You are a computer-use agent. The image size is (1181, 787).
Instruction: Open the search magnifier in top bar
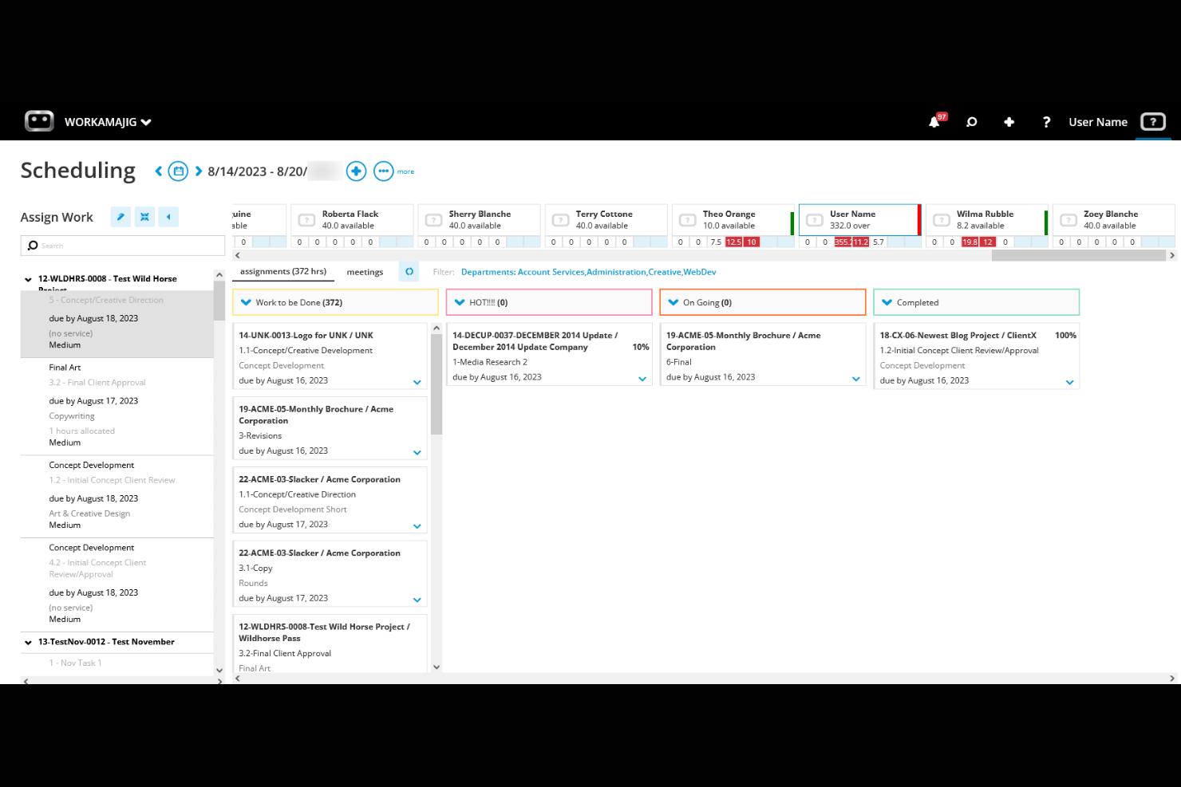pos(971,122)
